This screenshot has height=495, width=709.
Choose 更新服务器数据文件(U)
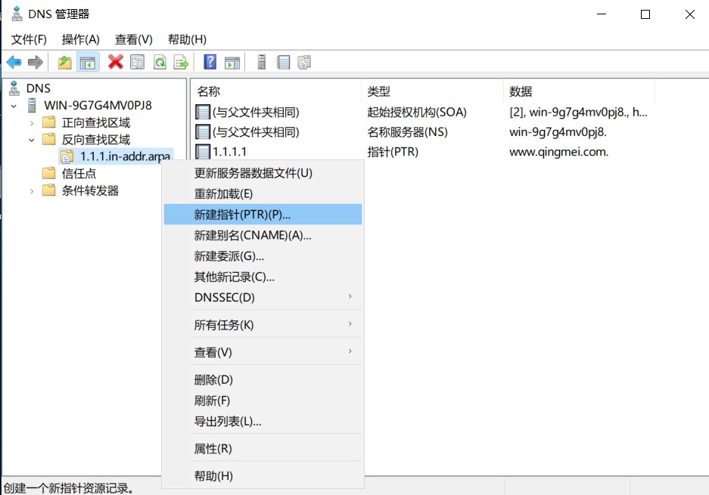[263, 173]
